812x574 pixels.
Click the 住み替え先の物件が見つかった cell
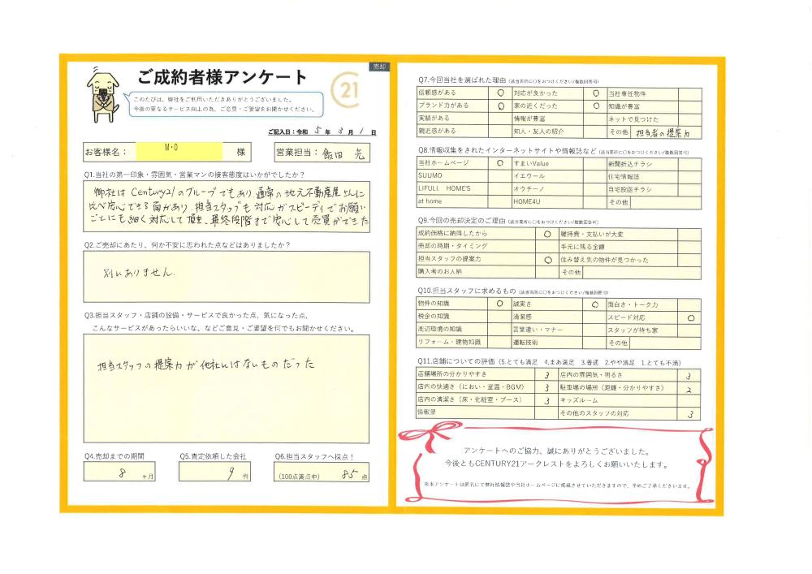click(x=618, y=260)
